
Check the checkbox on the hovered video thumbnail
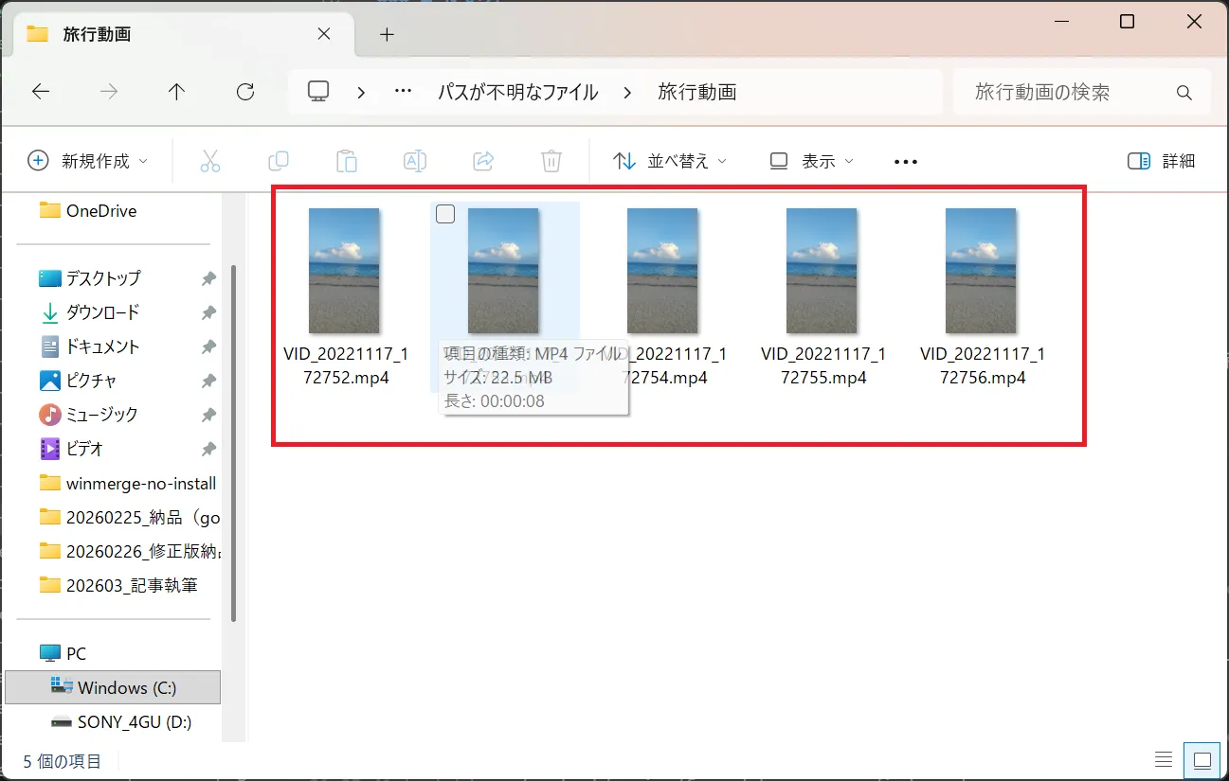pos(444,213)
